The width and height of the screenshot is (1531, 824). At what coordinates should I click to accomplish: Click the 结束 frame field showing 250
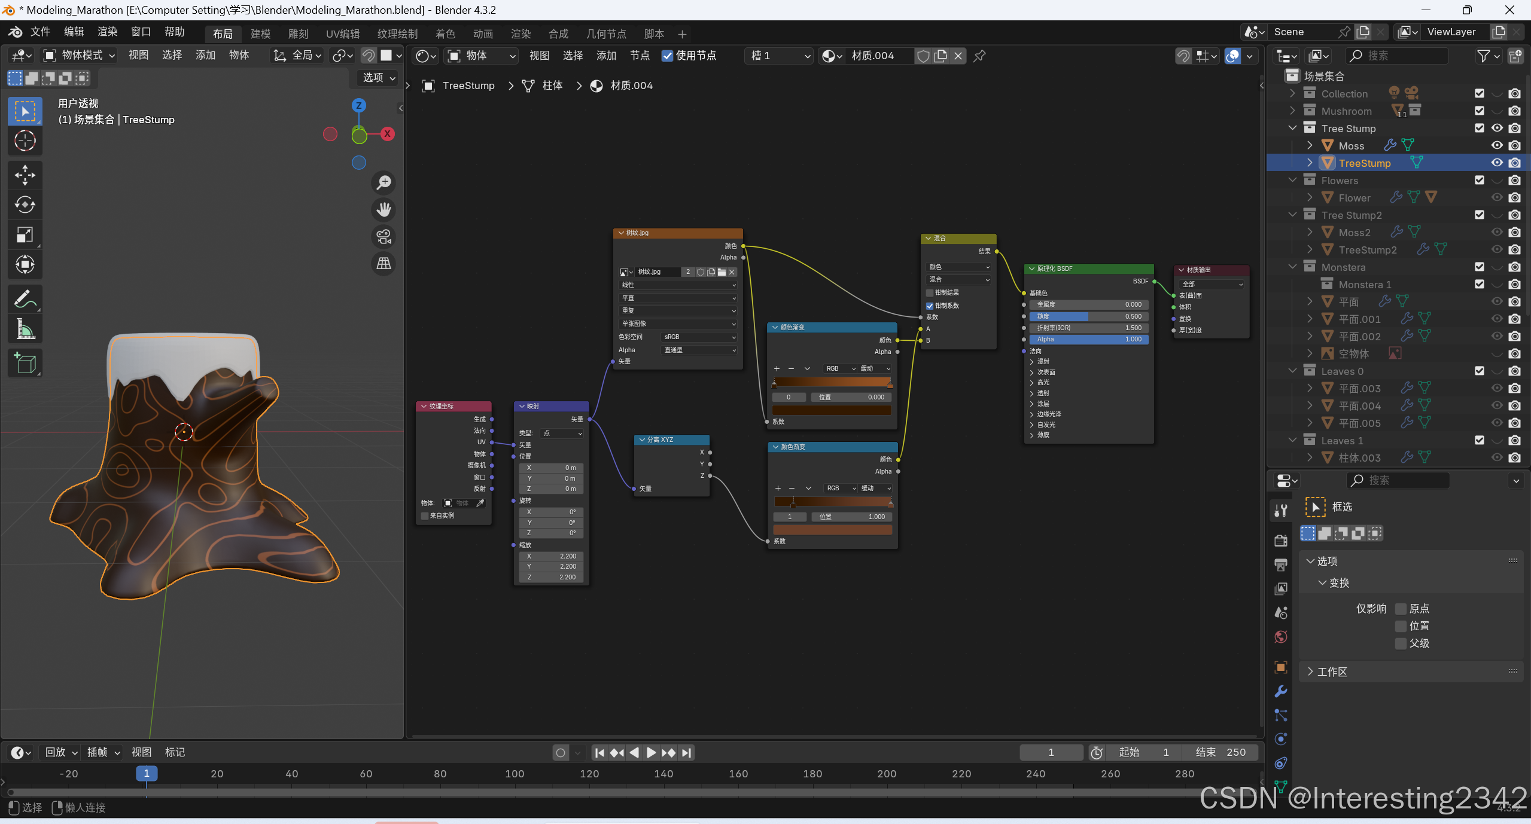point(1220,752)
